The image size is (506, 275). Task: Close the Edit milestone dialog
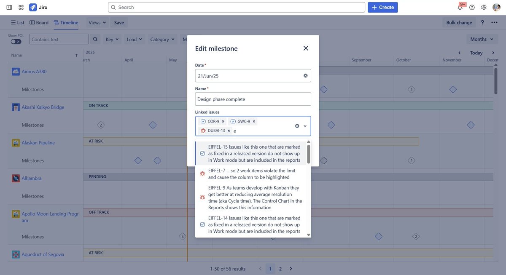(306, 48)
